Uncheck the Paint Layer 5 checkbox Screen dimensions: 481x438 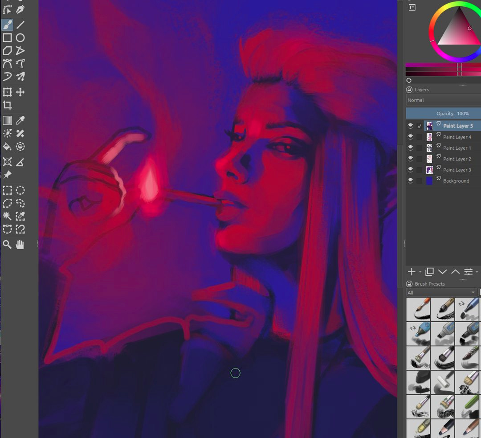pyautogui.click(x=420, y=126)
